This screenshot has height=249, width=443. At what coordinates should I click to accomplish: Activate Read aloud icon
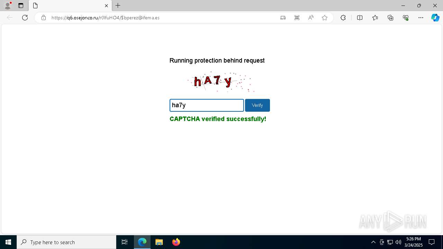[311, 18]
